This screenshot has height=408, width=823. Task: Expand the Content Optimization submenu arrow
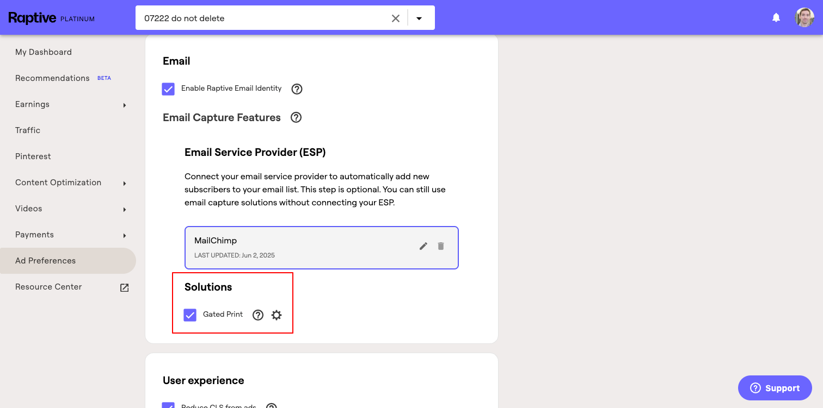(x=125, y=183)
